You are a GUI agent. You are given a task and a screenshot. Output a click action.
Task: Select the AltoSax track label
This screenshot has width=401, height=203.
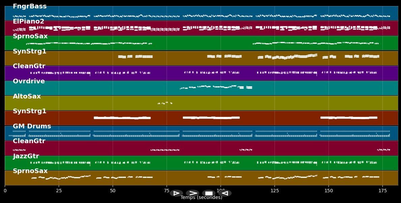pyautogui.click(x=27, y=96)
